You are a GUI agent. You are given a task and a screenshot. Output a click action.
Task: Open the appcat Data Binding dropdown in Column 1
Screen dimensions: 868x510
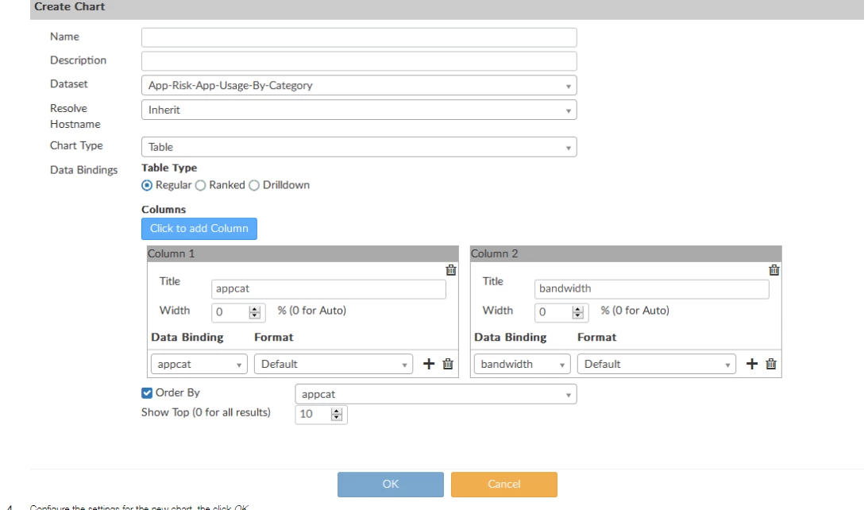click(x=199, y=365)
